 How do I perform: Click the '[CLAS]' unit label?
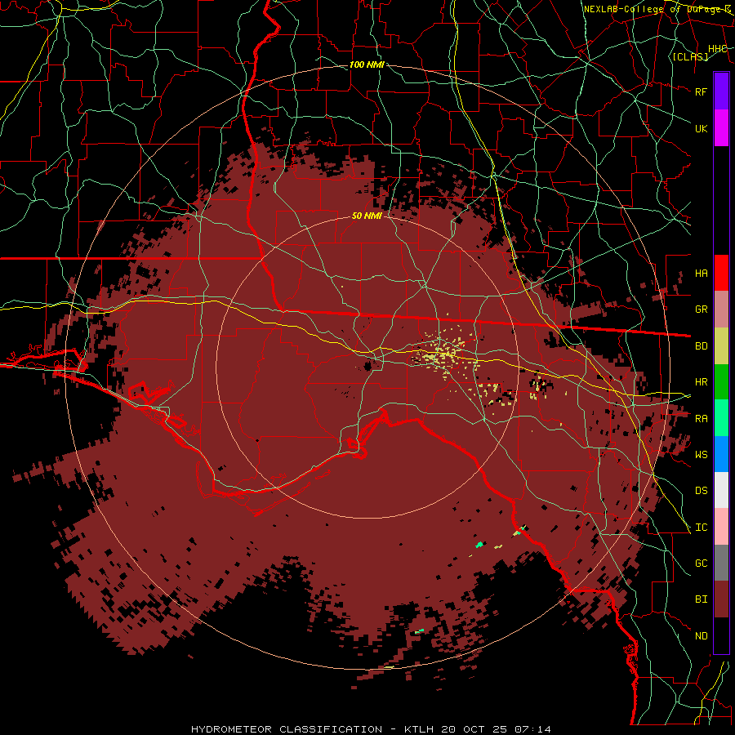click(x=690, y=56)
